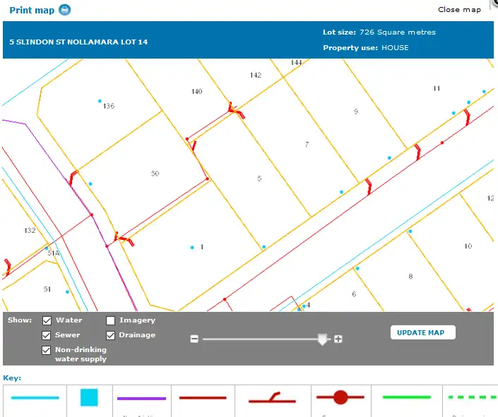Click the printer icon beside Print map
The height and width of the screenshot is (417, 498).
point(64,10)
